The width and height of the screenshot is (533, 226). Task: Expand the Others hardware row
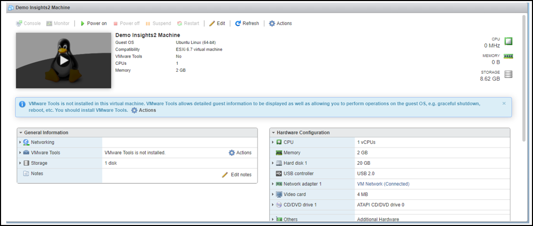273,219
